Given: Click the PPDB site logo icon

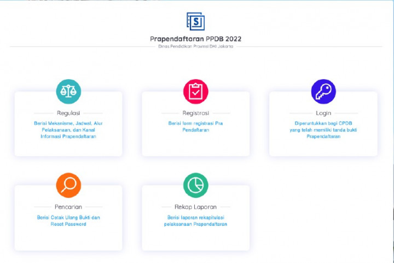Looking at the screenshot, I should (x=195, y=21).
